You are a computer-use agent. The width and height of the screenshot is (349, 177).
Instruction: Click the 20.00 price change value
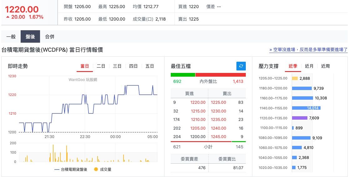18,17
